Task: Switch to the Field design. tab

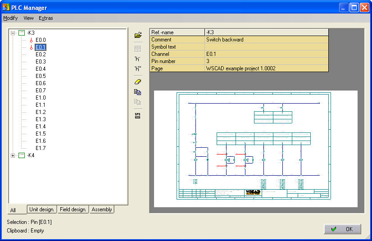Action: coord(73,209)
